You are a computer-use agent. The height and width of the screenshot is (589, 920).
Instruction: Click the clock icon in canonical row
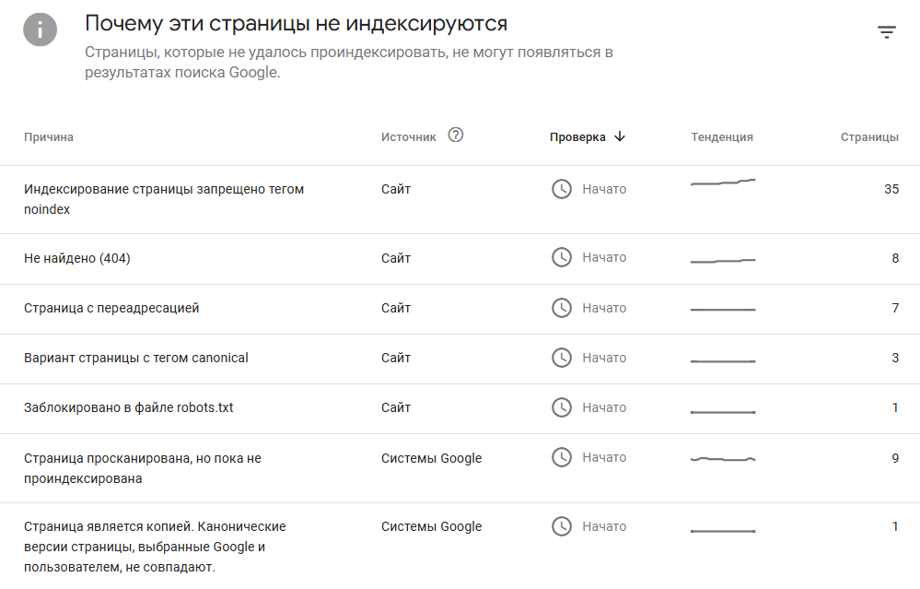coord(562,358)
